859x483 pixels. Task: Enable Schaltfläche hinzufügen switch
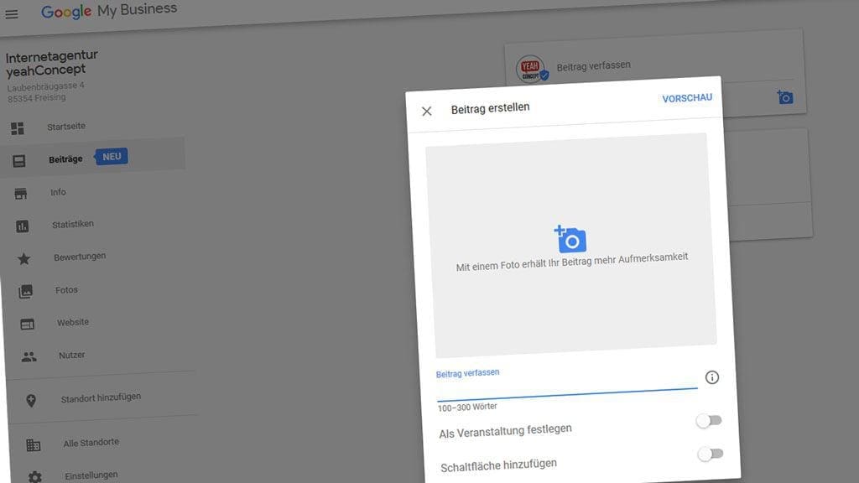tap(711, 454)
